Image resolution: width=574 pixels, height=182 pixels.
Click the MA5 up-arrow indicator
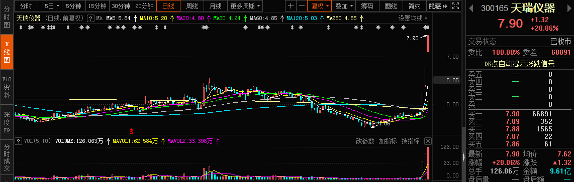(x=135, y=18)
